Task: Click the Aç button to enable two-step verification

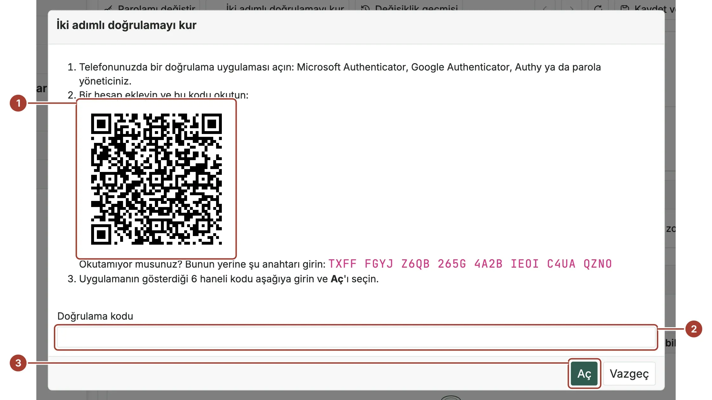Action: pyautogui.click(x=584, y=374)
